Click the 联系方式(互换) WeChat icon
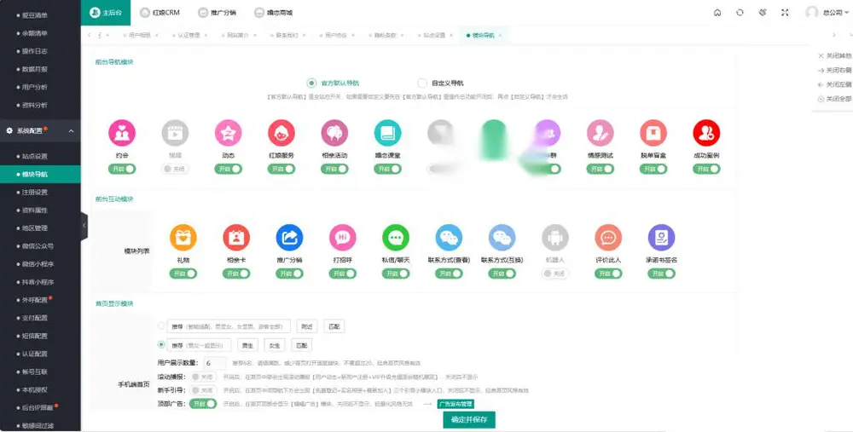 [502, 238]
